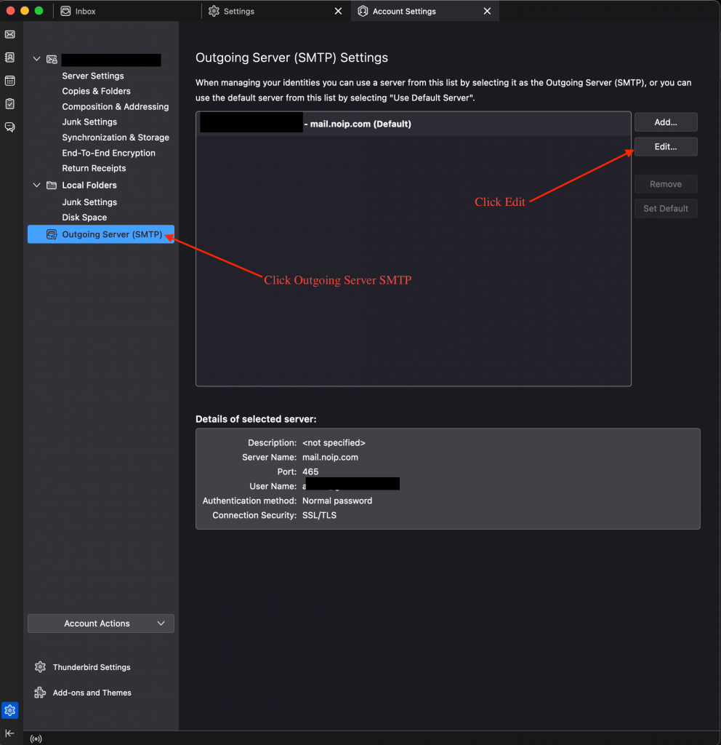
Task: Open the Calendar icon in sidebar
Action: point(10,80)
